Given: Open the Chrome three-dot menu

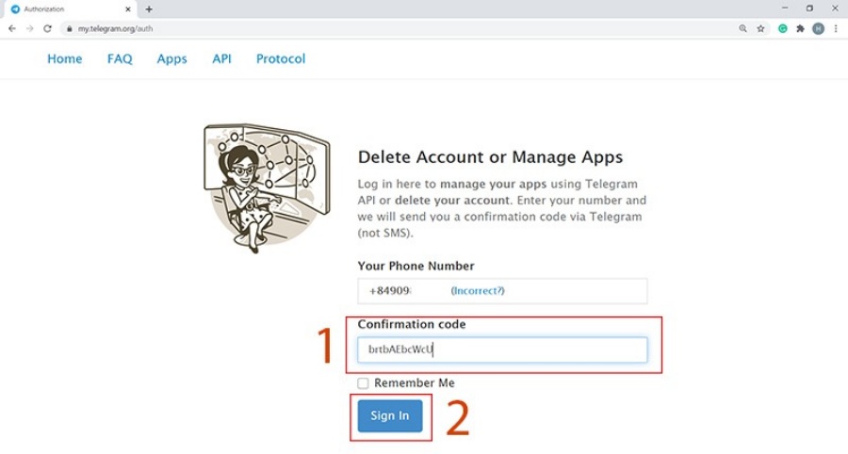Looking at the screenshot, I should 836,28.
